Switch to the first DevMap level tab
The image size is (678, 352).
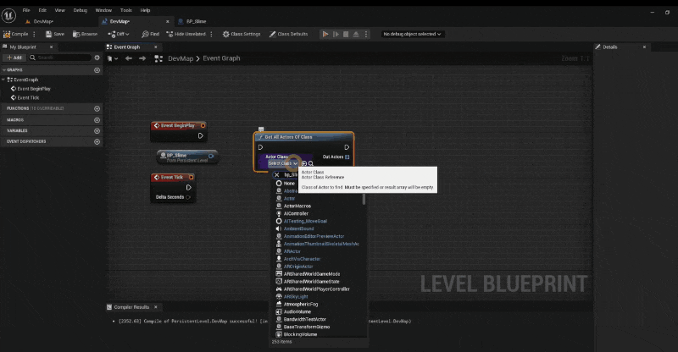pos(43,22)
